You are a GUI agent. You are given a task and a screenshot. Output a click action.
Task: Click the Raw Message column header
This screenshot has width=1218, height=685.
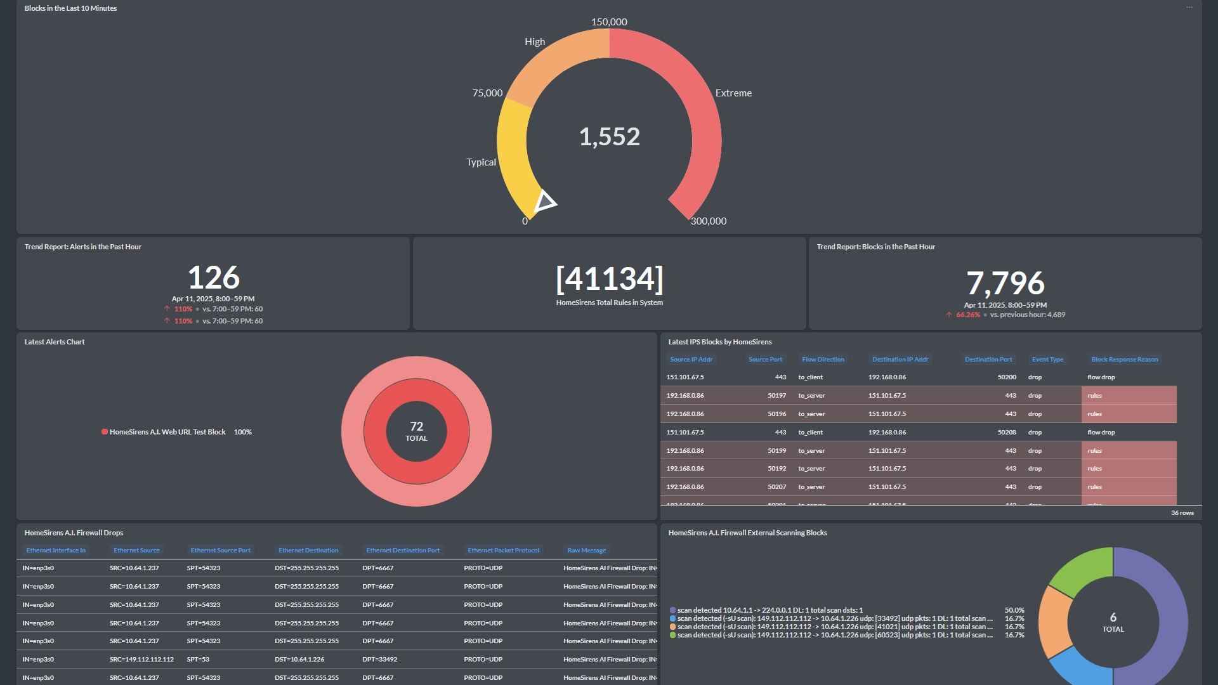(586, 551)
